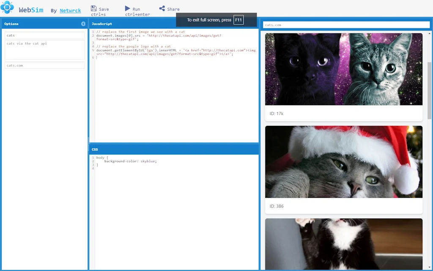
Task: Open sharing via the Share icon
Action: [162, 8]
